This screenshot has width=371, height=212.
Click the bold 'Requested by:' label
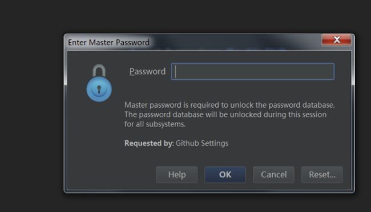pos(149,144)
